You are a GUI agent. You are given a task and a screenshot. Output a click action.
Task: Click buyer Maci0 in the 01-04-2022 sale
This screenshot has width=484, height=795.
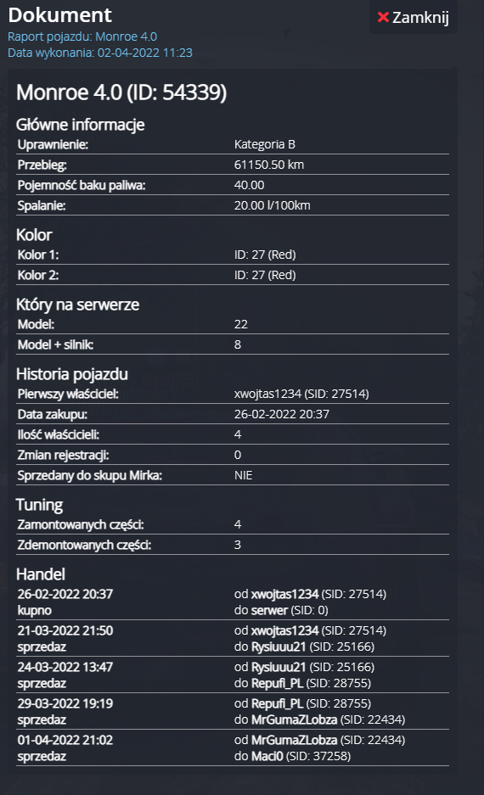[267, 757]
